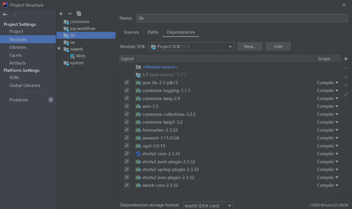Disable export for asm-3.3
Viewport: 352px width, 209px height.
coord(127,106)
